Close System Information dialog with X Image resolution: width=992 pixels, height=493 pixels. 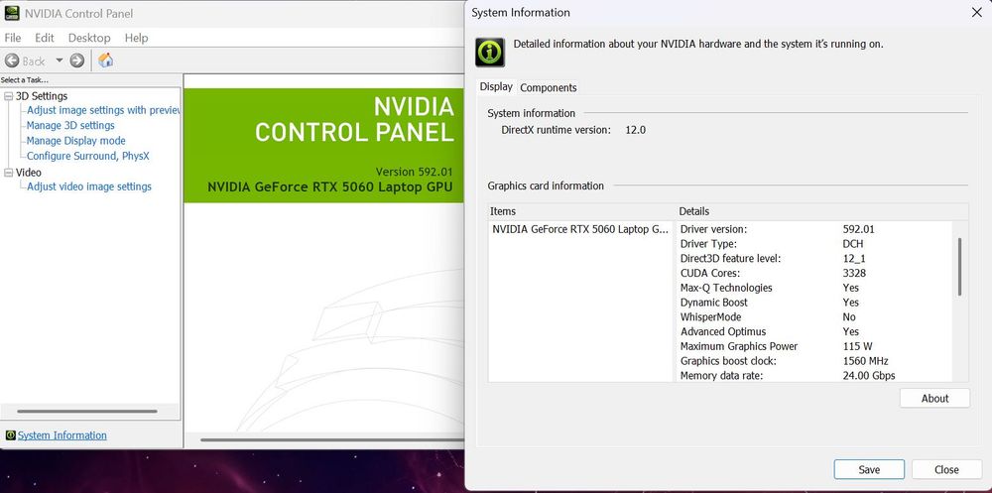(976, 13)
